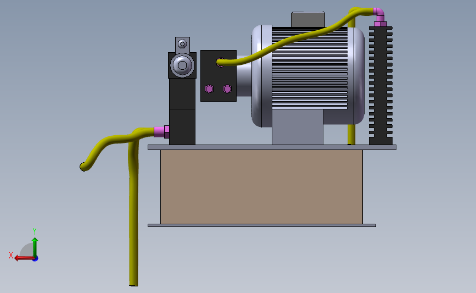The image size is (476, 293).
Task: Select the black pump block with purple bolts
Action: click(x=219, y=76)
